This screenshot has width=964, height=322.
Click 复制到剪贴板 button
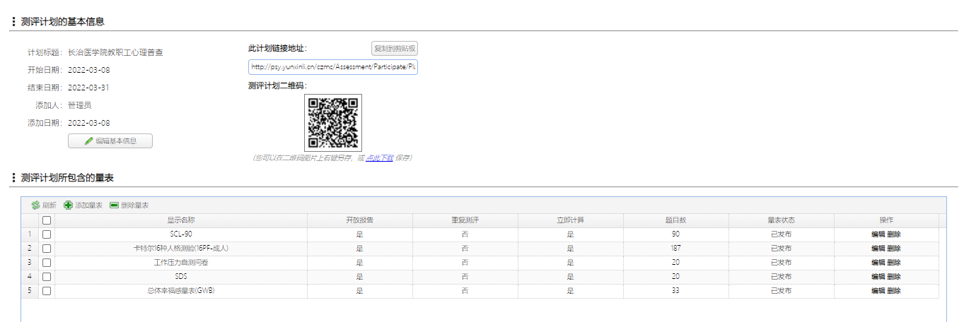tap(395, 49)
